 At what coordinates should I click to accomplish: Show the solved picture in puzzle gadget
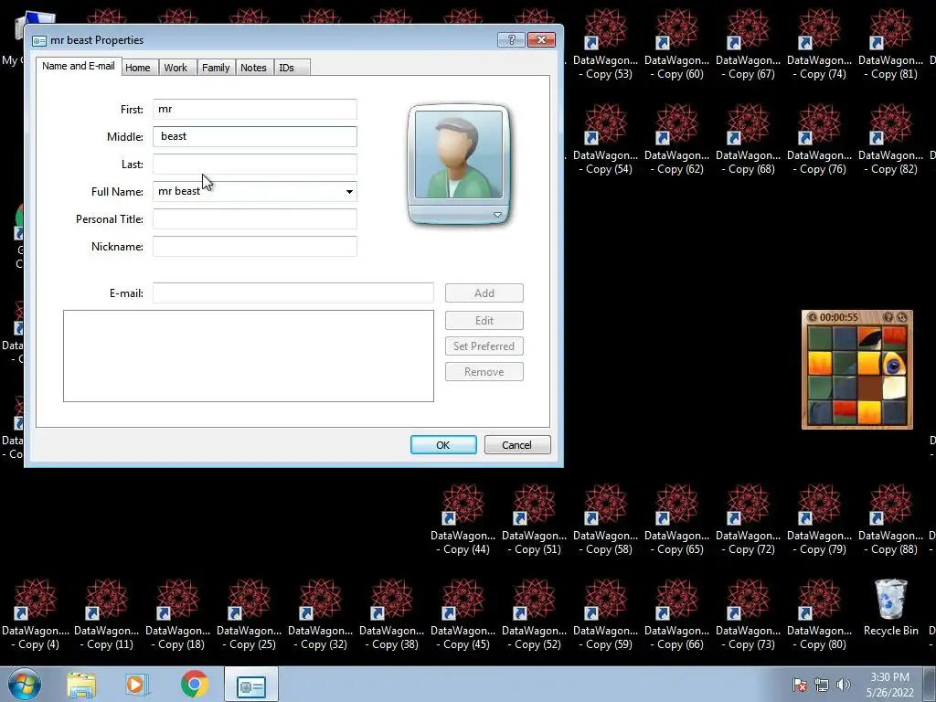coord(888,317)
